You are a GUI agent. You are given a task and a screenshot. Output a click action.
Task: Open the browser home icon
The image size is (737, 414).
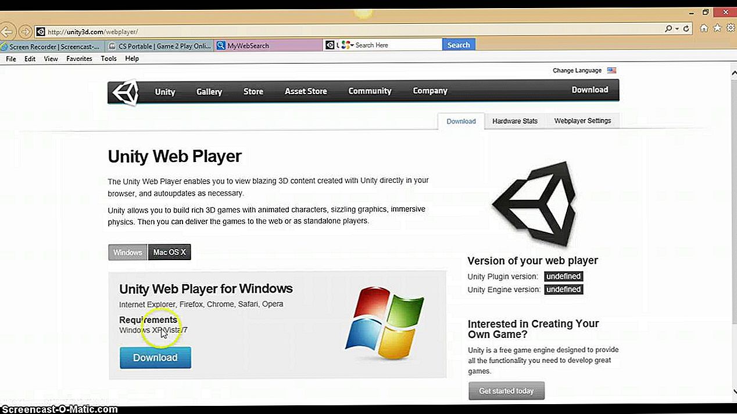coord(704,28)
